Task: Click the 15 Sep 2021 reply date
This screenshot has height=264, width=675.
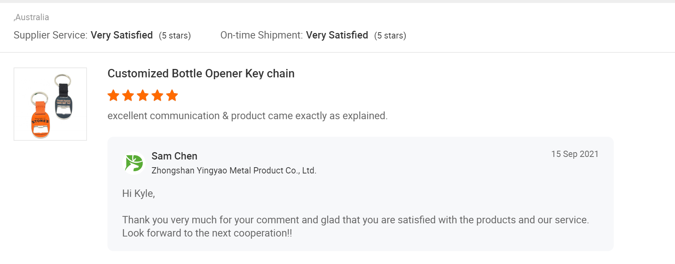Action: pyautogui.click(x=575, y=154)
